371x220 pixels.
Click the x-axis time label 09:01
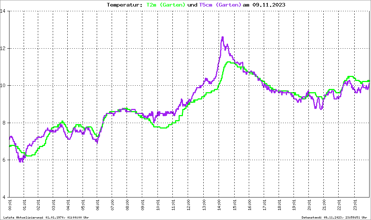(143, 205)
